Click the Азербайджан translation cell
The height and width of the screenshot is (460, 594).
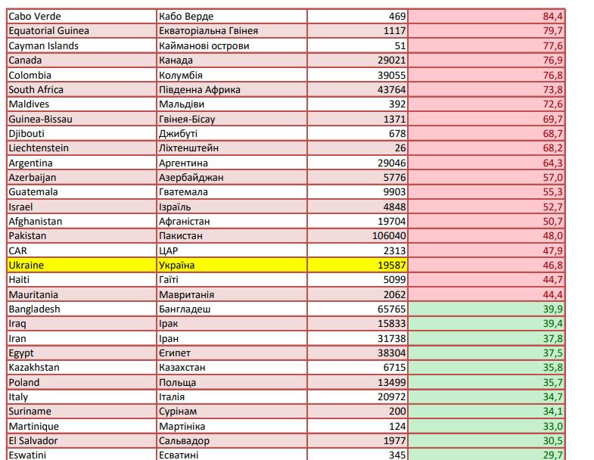click(x=232, y=177)
